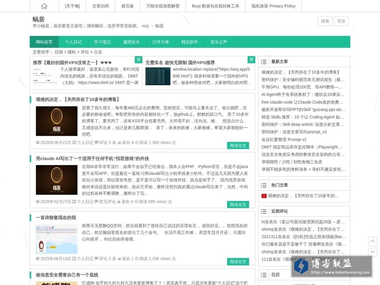Open sidebar link 不用GPU、每秒处理100页
This screenshot has width=380, height=285.
302,87
